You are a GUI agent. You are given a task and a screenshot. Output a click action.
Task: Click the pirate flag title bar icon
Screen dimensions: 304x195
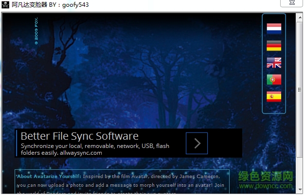click(5, 5)
